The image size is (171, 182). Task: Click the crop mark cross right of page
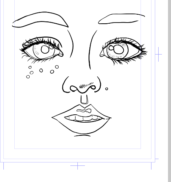coord(159,54)
